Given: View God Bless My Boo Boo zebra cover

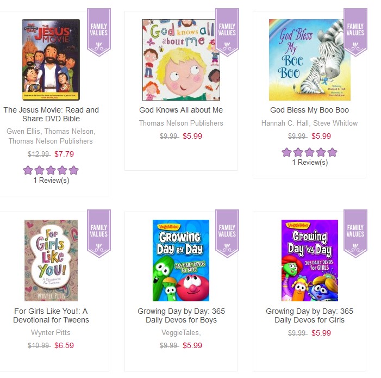Looking at the screenshot, I should [310, 60].
